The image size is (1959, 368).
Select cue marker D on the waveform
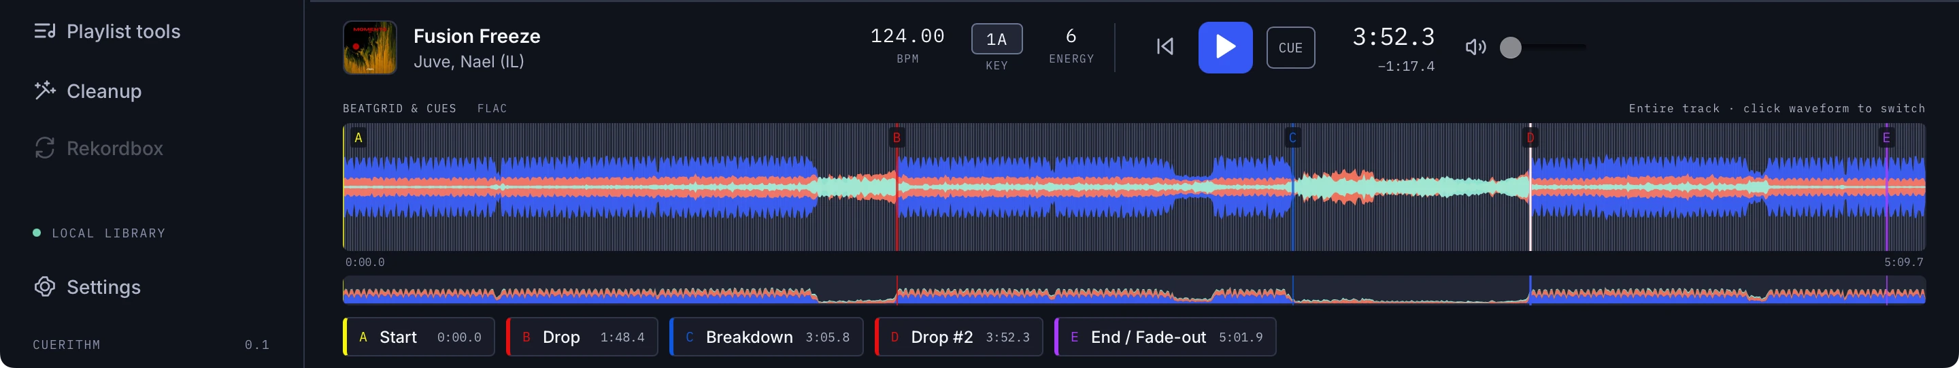tap(1530, 137)
